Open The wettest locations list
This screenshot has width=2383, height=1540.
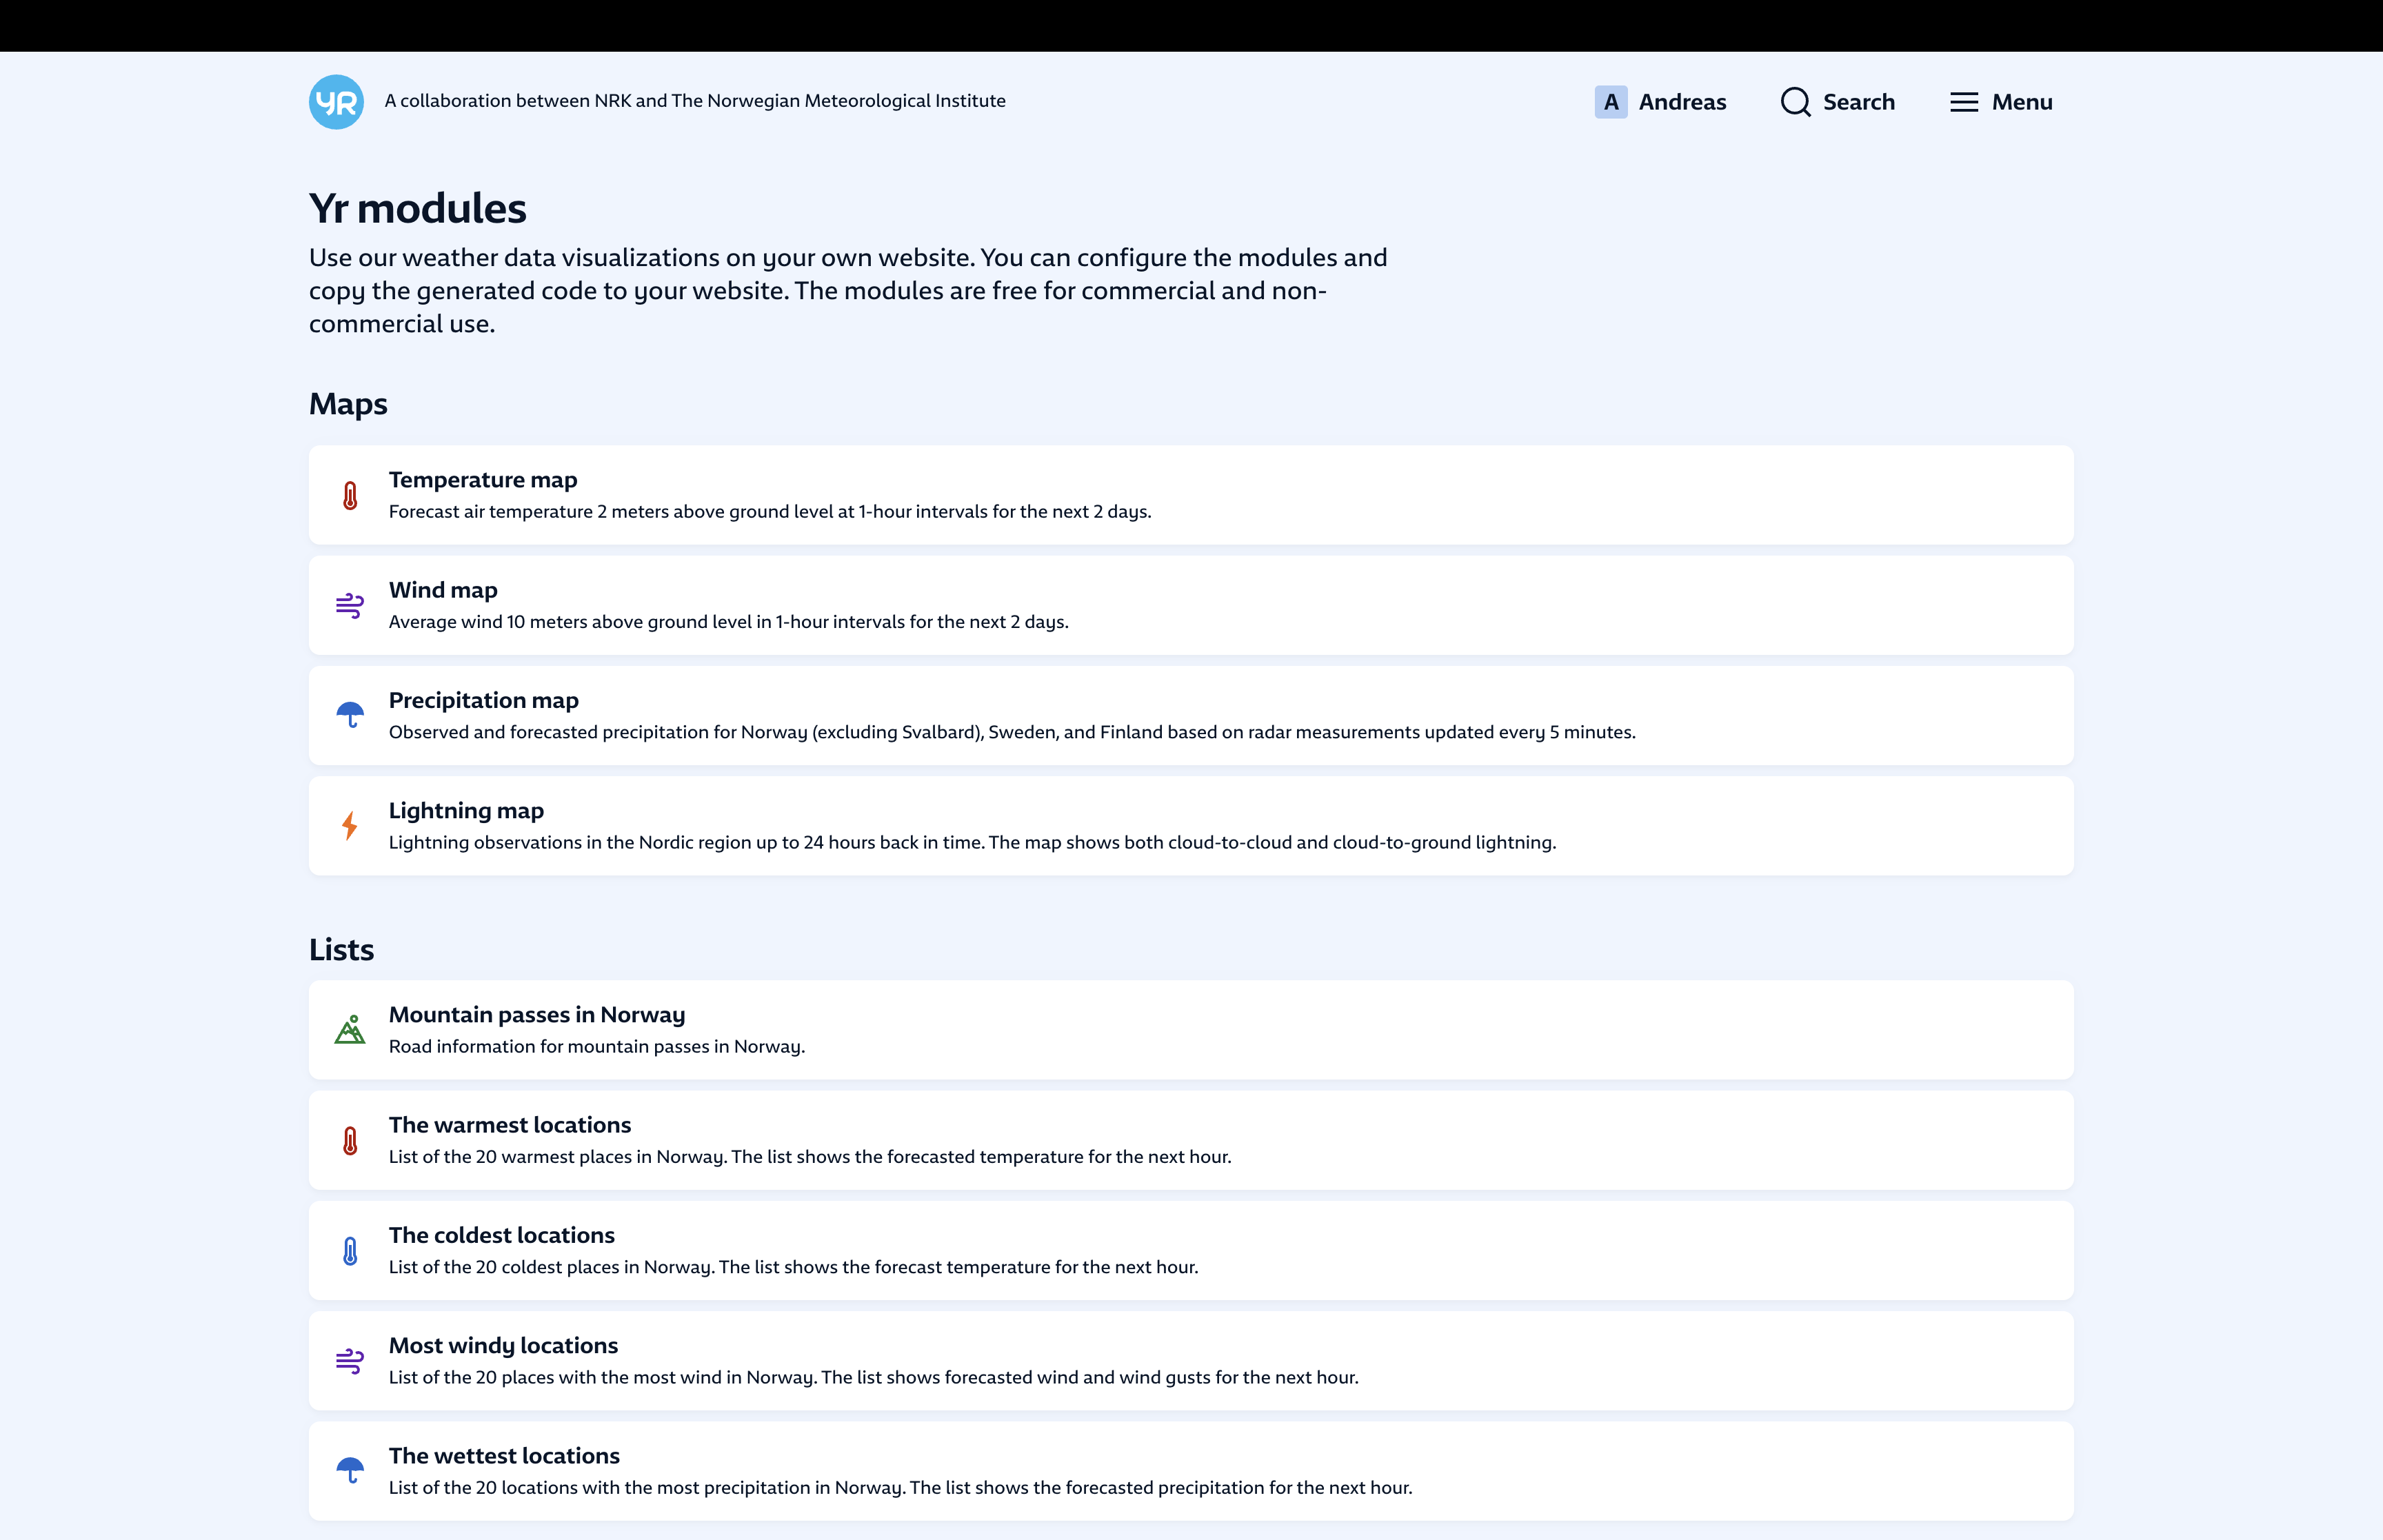click(x=504, y=1456)
